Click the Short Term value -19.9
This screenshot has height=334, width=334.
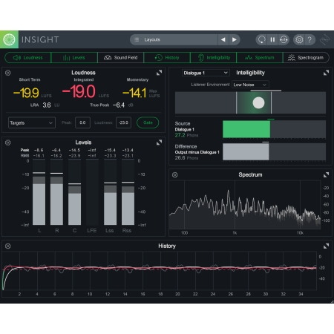coord(26,93)
